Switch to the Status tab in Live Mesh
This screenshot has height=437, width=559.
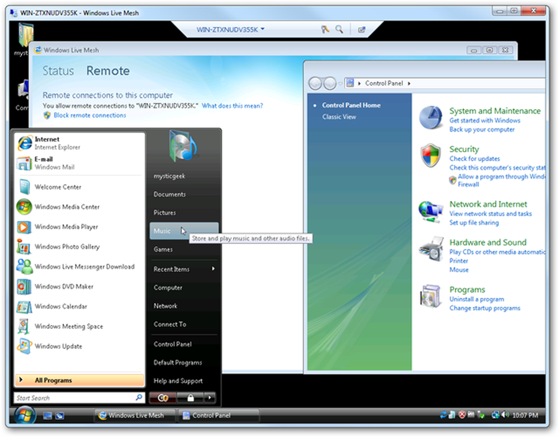(x=58, y=71)
